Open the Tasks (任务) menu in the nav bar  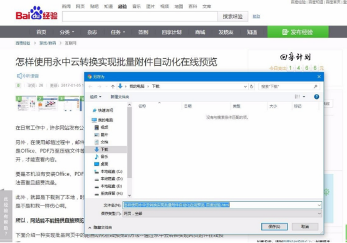(118, 33)
